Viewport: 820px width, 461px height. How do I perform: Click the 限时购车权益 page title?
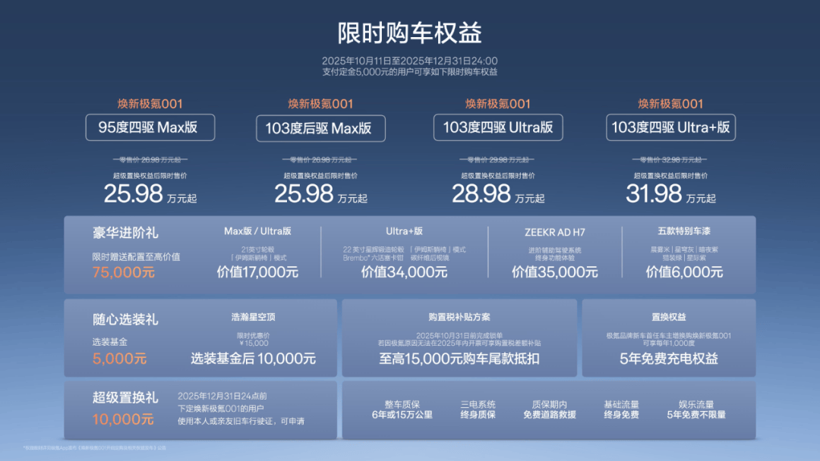click(409, 33)
